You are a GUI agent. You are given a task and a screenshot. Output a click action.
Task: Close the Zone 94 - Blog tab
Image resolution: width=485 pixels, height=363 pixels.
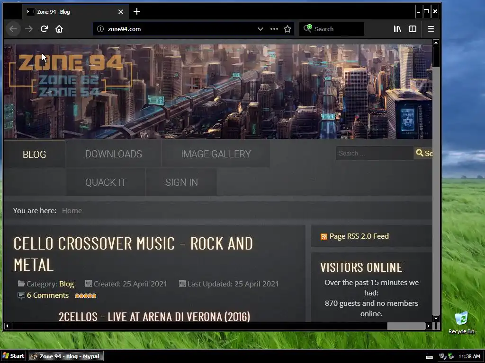121,12
